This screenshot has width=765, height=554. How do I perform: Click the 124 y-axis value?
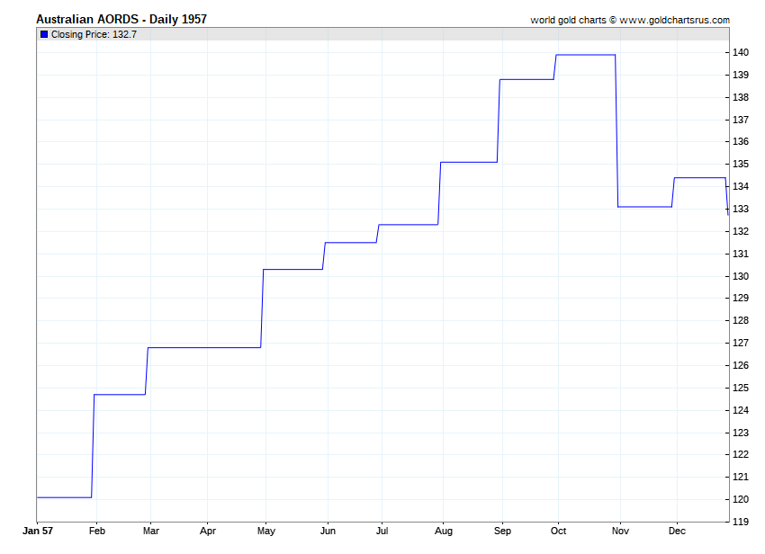(741, 410)
